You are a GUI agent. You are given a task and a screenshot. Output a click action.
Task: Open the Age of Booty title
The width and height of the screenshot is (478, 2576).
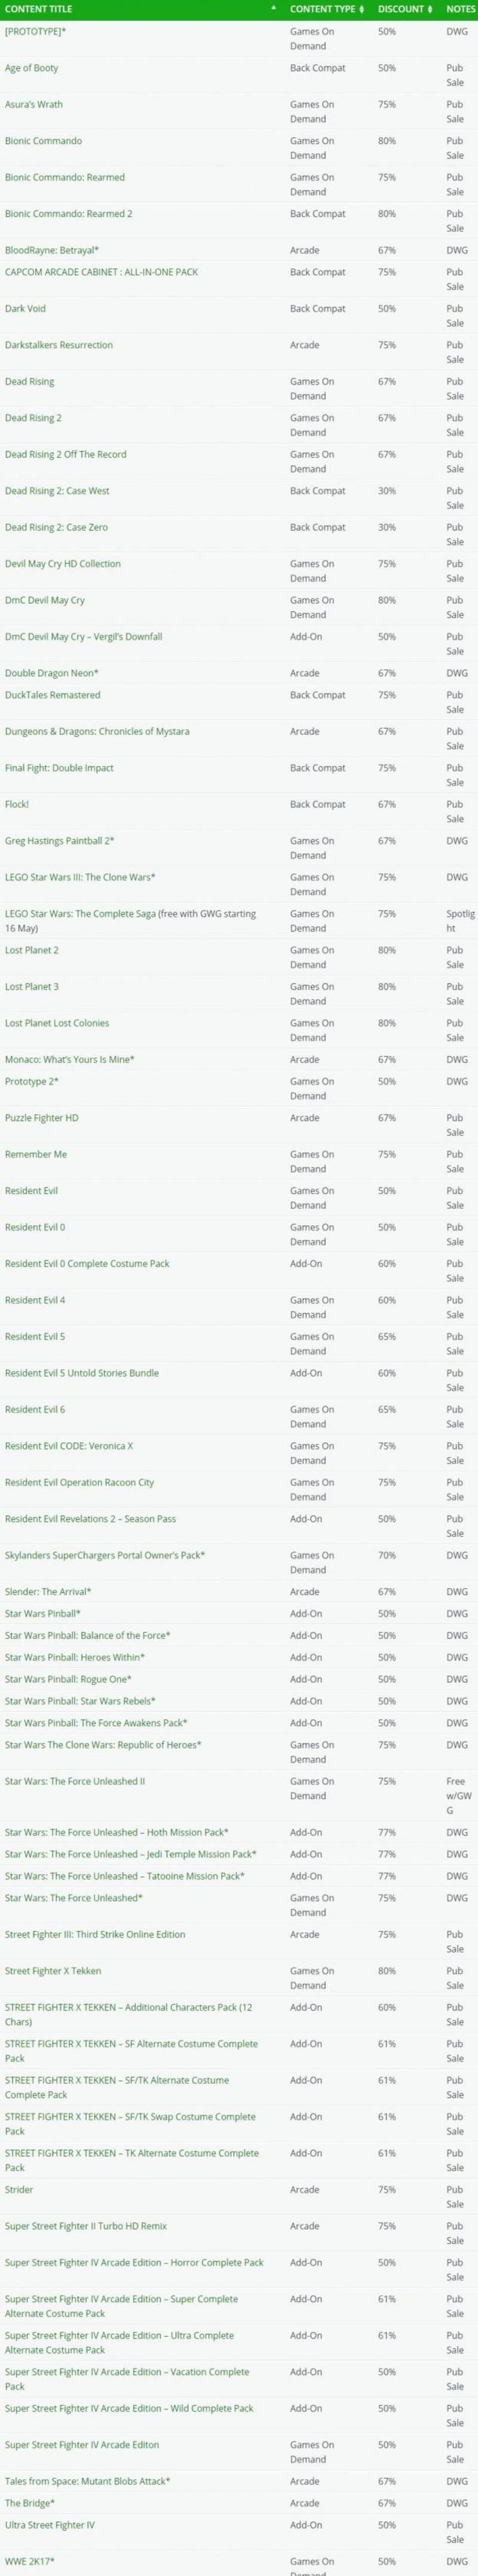[x=32, y=68]
